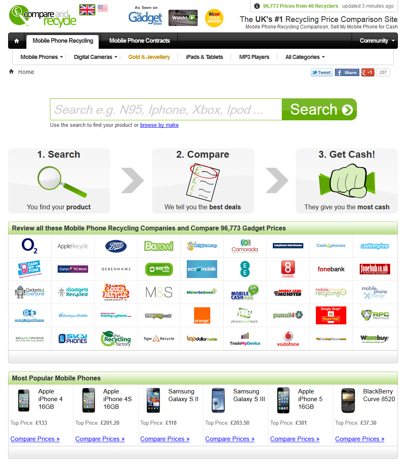Select the US flag icon
The height and width of the screenshot is (467, 406).
click(103, 8)
